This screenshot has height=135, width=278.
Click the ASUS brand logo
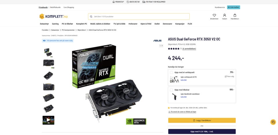[x=158, y=41]
